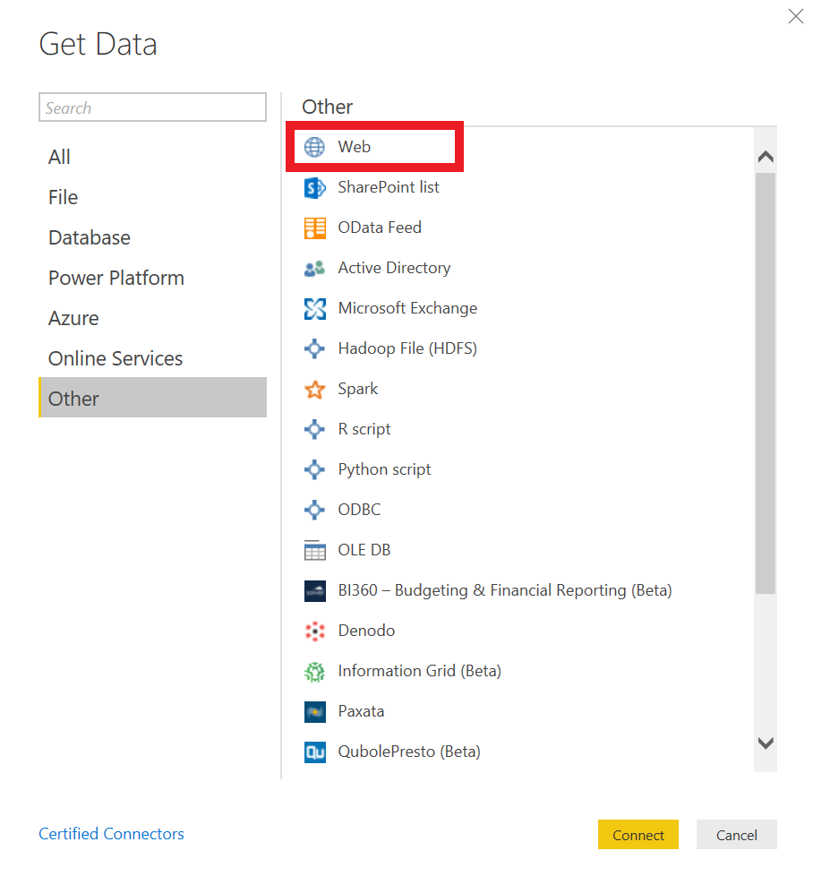Click the Connect button

point(638,835)
